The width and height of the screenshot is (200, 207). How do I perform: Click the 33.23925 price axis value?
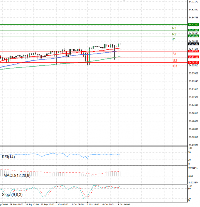point(193,145)
